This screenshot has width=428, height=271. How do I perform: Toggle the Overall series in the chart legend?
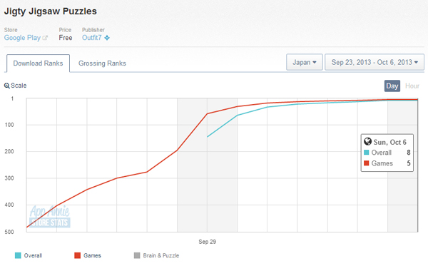coord(29,255)
